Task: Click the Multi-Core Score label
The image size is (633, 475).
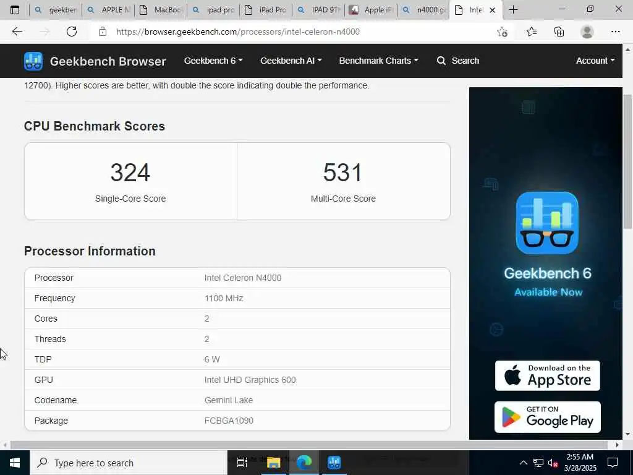Action: point(343,199)
